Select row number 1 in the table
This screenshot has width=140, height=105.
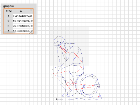pyautogui.click(x=8, y=16)
